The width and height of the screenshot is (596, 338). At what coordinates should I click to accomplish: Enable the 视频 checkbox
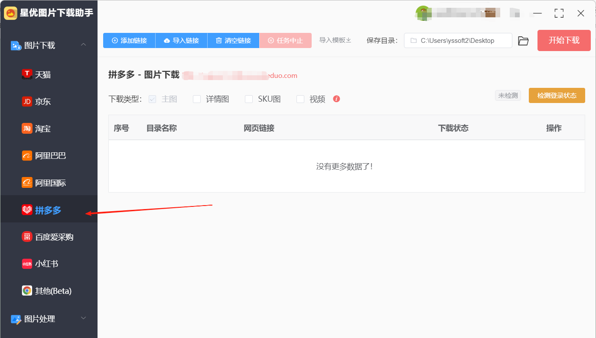300,99
